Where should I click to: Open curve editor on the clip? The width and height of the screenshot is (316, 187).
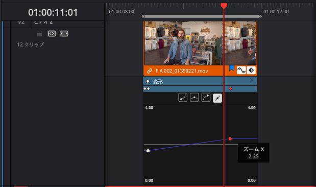click(241, 71)
